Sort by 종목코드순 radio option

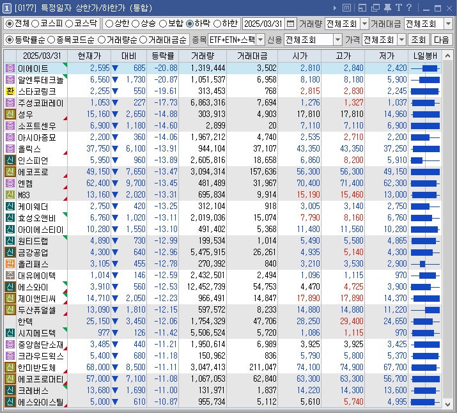tap(51, 40)
